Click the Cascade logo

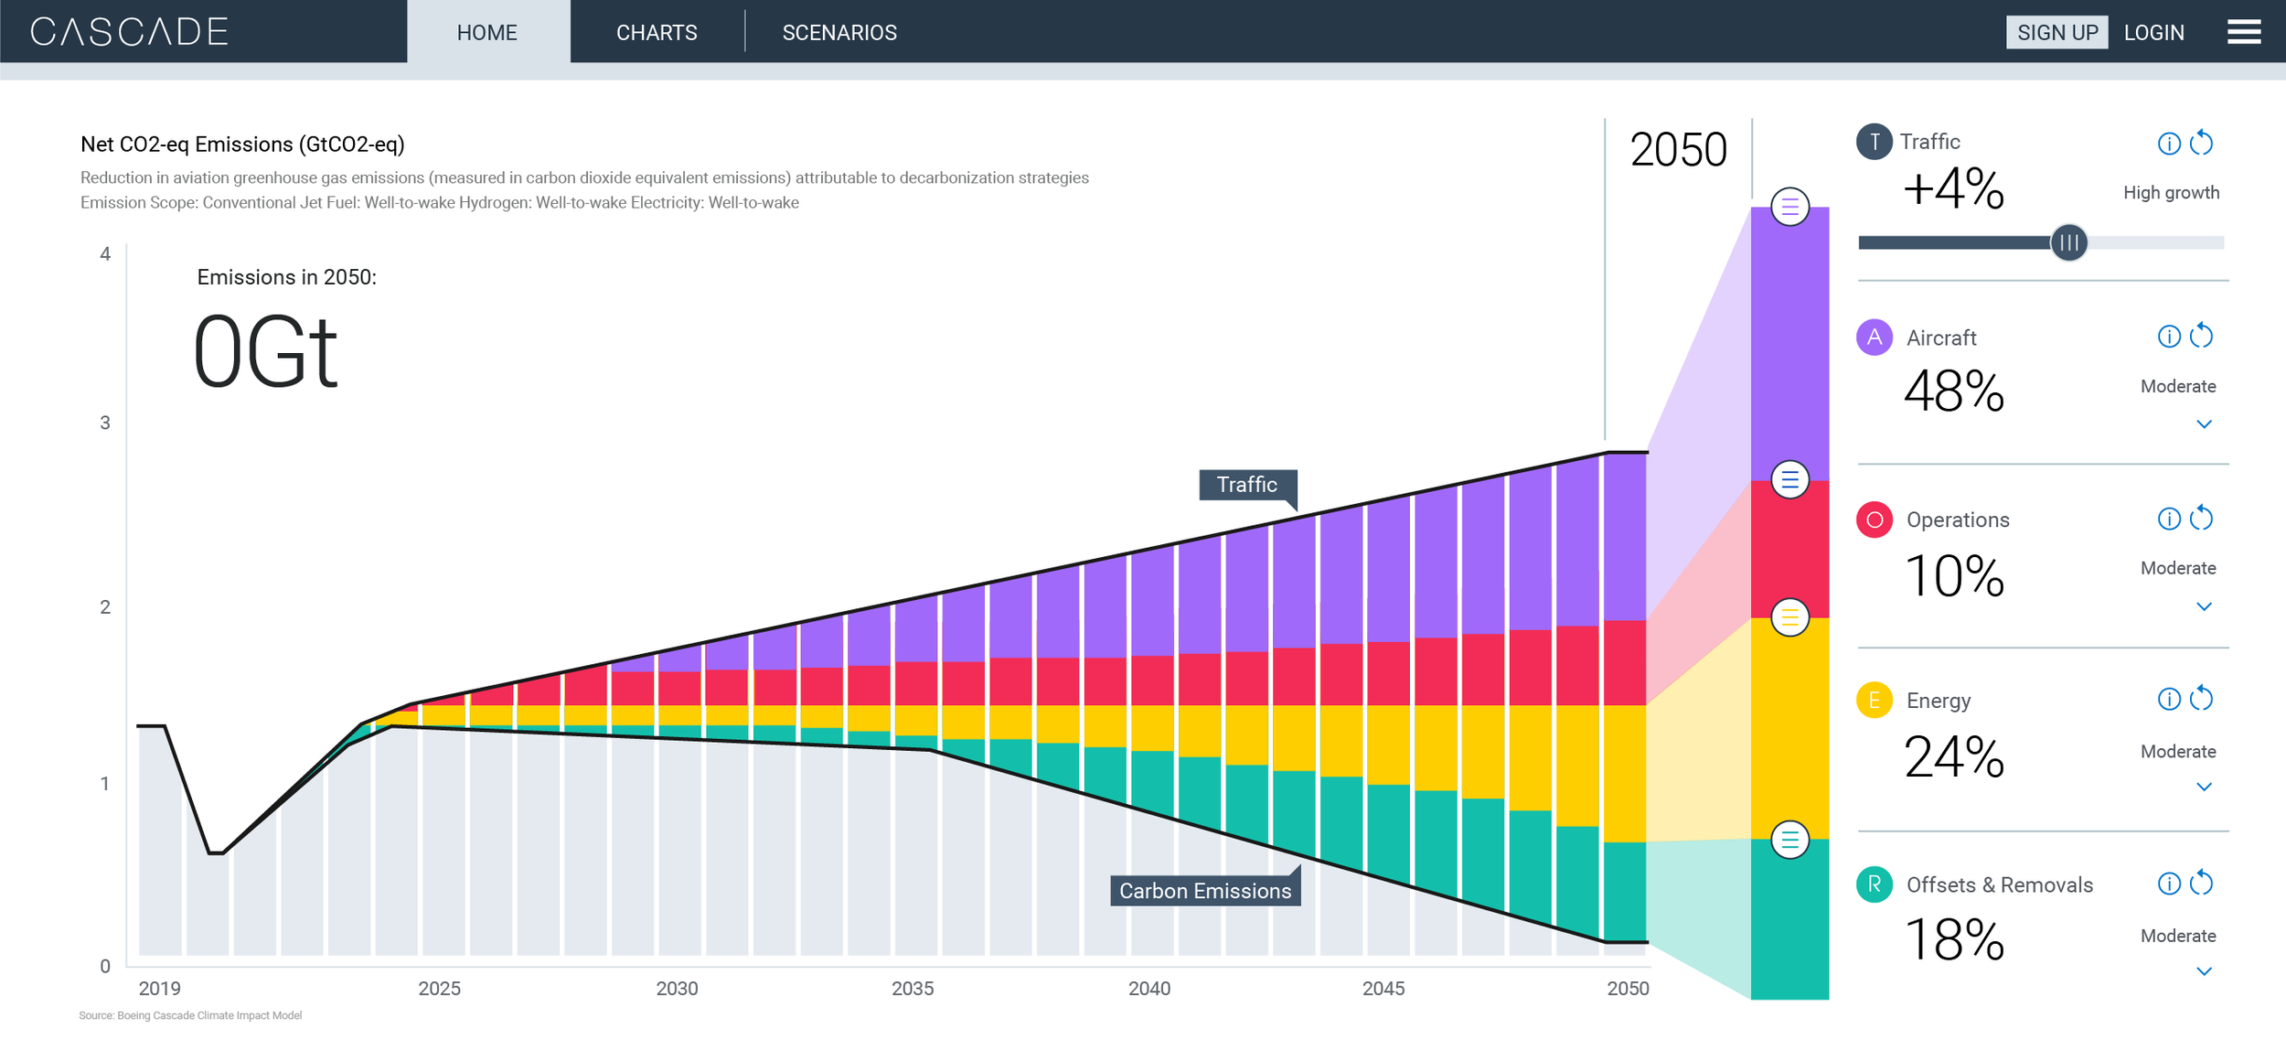[129, 32]
